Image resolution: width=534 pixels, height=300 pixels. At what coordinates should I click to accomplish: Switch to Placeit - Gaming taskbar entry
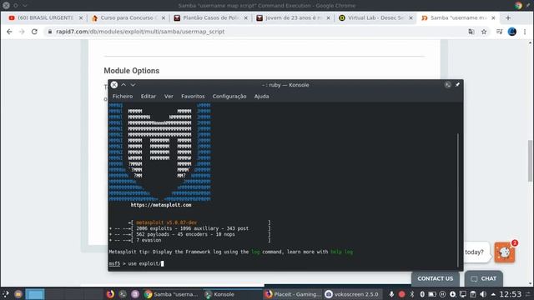pos(293,294)
